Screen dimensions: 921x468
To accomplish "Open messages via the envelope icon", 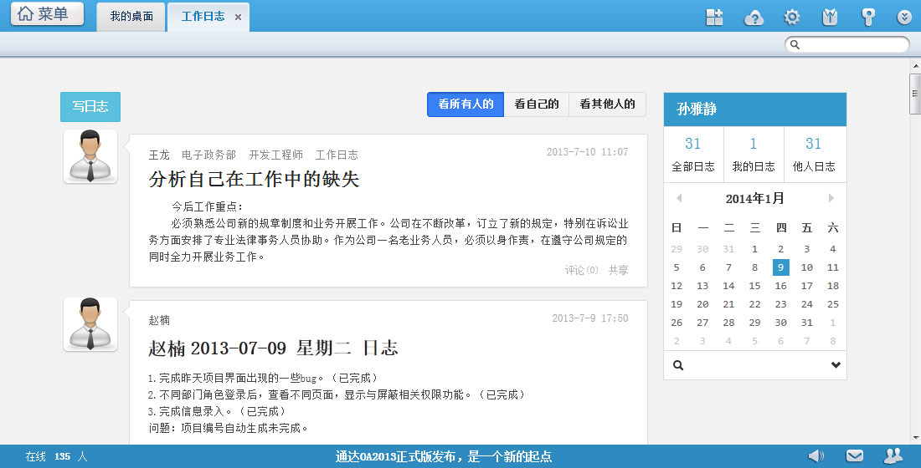I will pos(854,455).
